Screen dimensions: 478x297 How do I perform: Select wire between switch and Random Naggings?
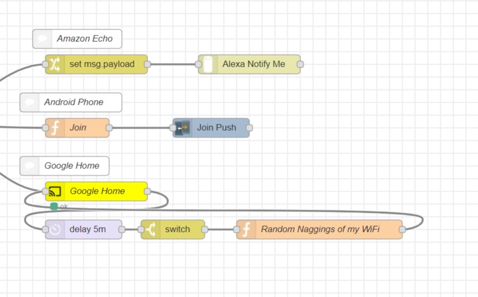(x=221, y=230)
